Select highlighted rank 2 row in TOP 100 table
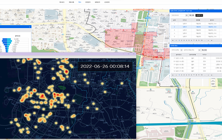Viewport: 222px width, 140px height. pos(196,27)
